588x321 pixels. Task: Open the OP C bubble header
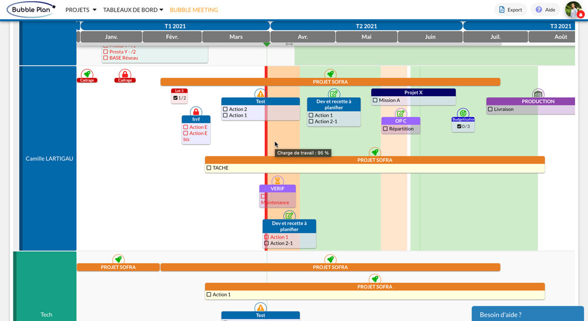400,121
